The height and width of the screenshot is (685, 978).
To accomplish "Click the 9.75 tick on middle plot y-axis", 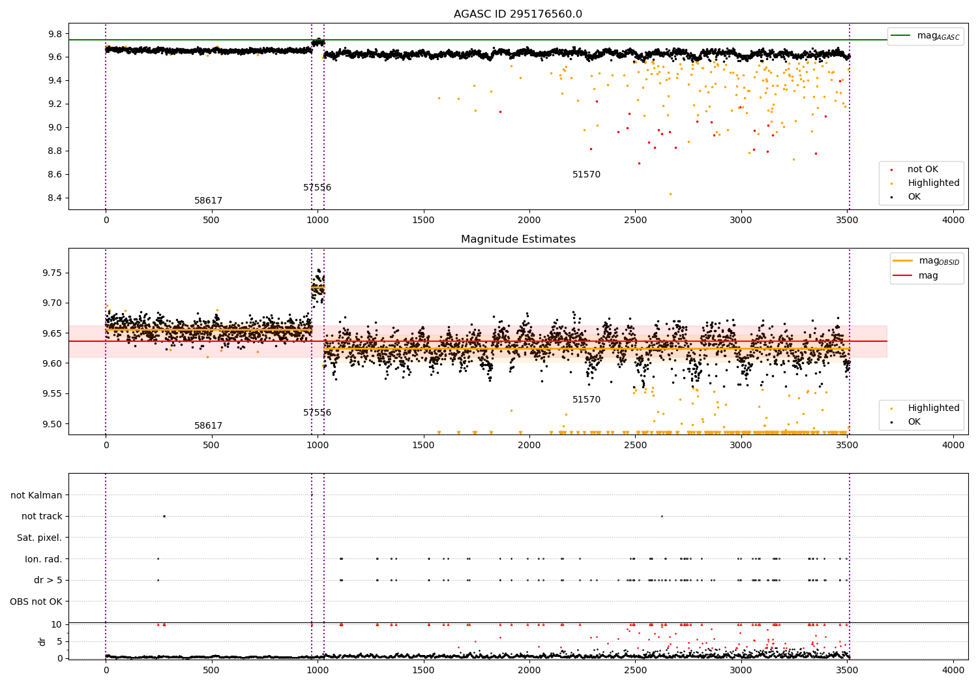I will point(52,273).
